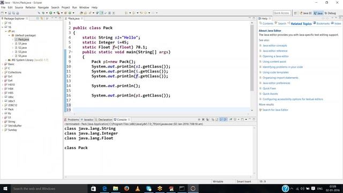Click 'Writable' in the status bar
The width and height of the screenshot is (343, 193).
[218, 181]
